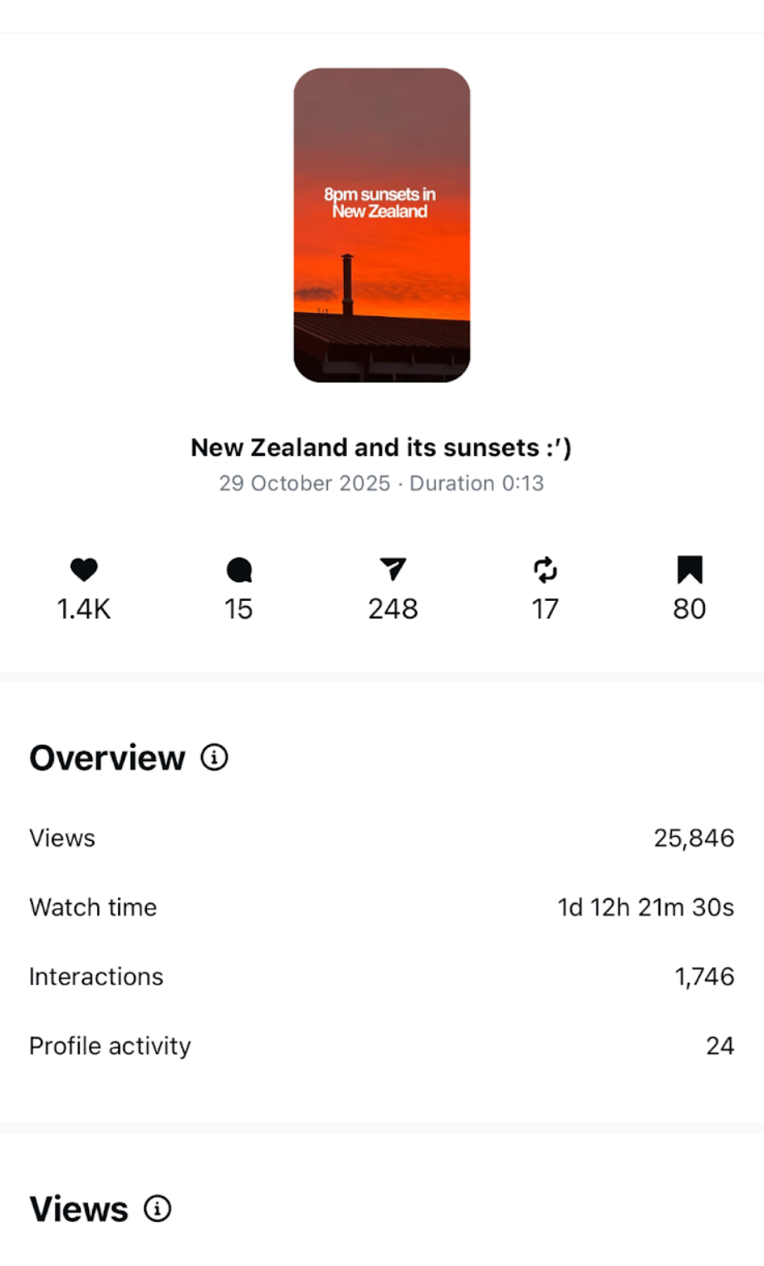The height and width of the screenshot is (1266, 764).
Task: Select the 25,846 views value
Action: (693, 838)
